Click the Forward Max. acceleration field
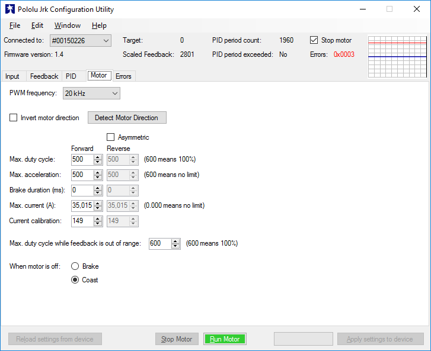 pos(82,175)
